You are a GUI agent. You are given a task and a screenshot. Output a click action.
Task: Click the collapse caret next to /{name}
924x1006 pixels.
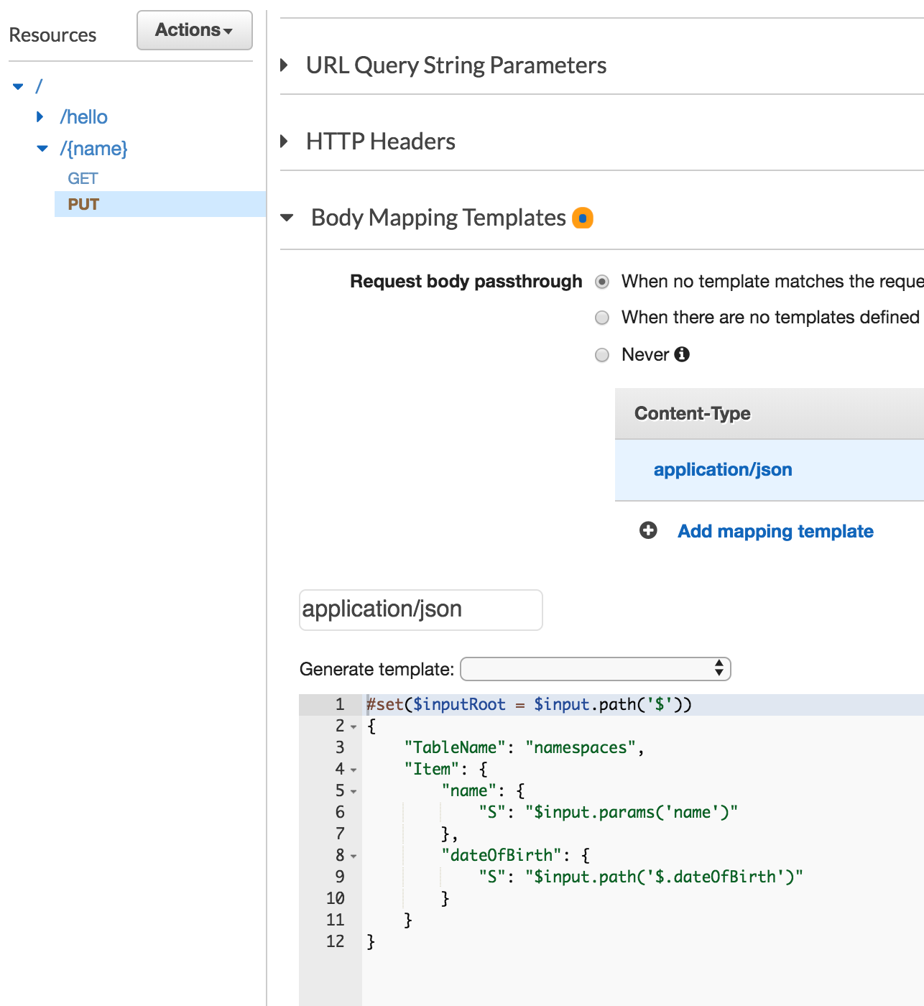[41, 149]
